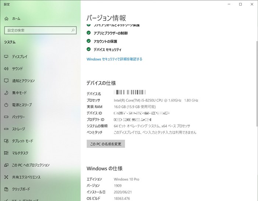
Task: Select 集中モード in sidebar
Action: coord(19,93)
